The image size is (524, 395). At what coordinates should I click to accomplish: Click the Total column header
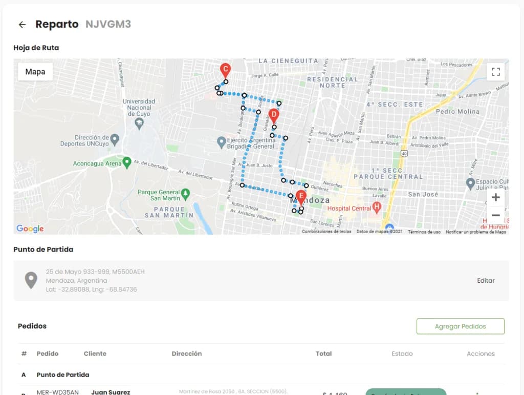click(x=323, y=354)
